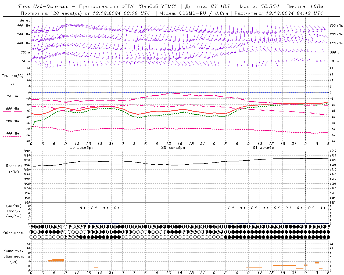The height and width of the screenshot is (275, 344).
Task: Click the computed time Рассчитано: 19.12.2024 04:43 UTC
Action: tap(279, 13)
